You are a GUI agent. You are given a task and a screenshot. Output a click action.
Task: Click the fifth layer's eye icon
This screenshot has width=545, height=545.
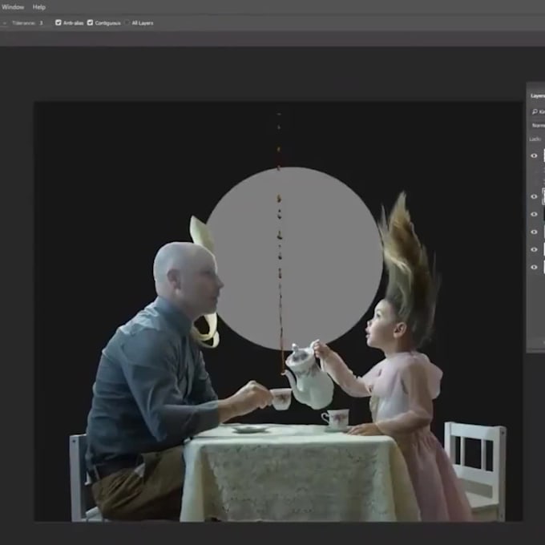coord(535,249)
